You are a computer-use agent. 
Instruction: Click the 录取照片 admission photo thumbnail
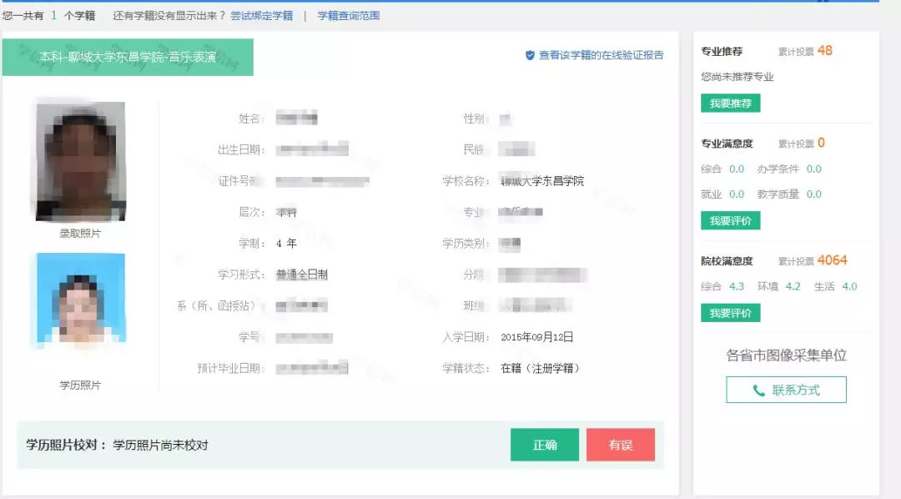click(x=80, y=161)
